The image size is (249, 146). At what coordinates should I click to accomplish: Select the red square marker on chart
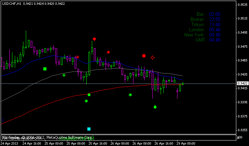click(144, 56)
